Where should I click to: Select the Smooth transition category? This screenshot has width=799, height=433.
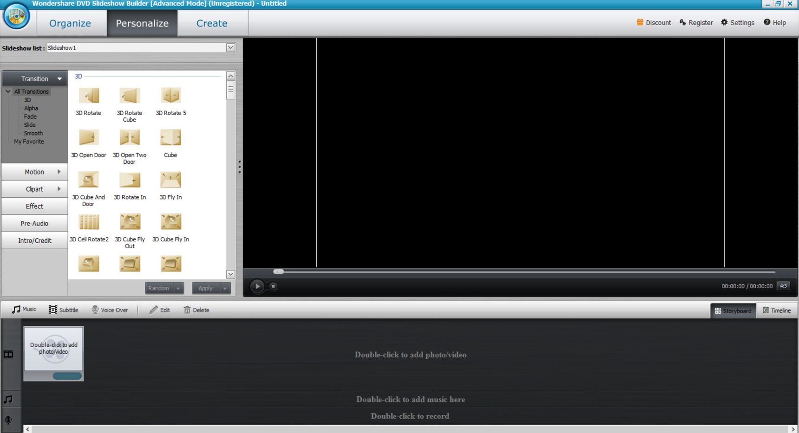(x=33, y=133)
